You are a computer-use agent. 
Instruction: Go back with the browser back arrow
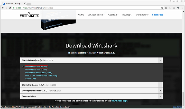(3, 8)
